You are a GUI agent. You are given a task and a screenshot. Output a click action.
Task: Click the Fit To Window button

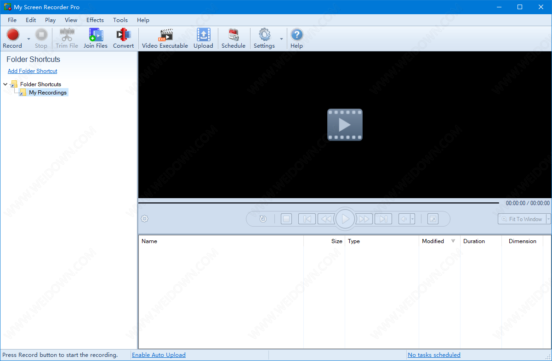tap(522, 219)
